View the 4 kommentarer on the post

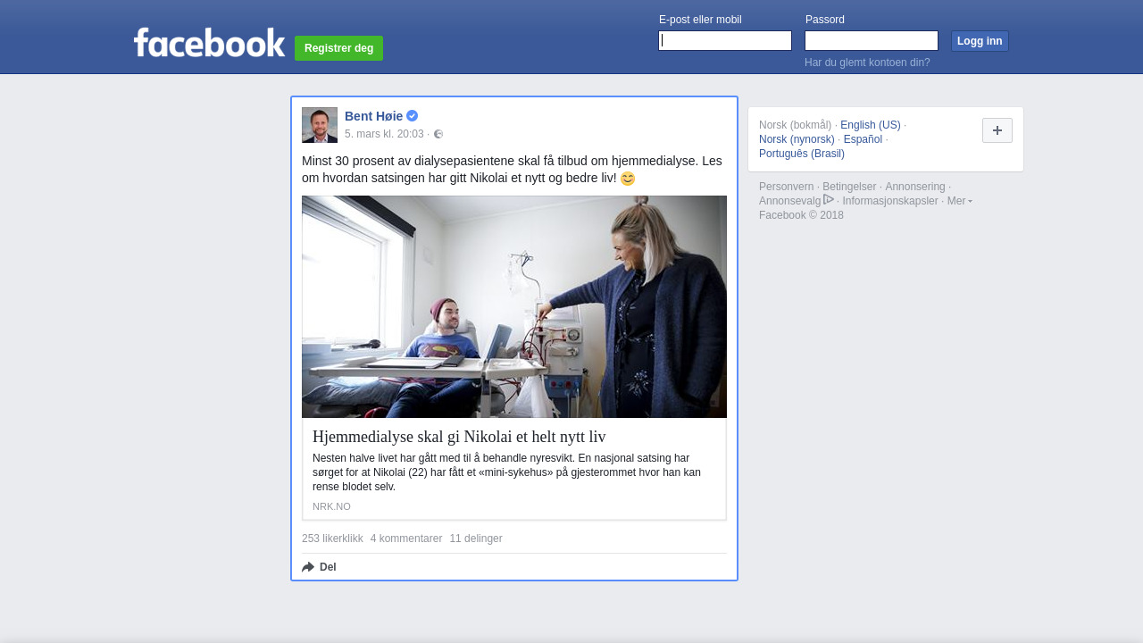coord(406,539)
